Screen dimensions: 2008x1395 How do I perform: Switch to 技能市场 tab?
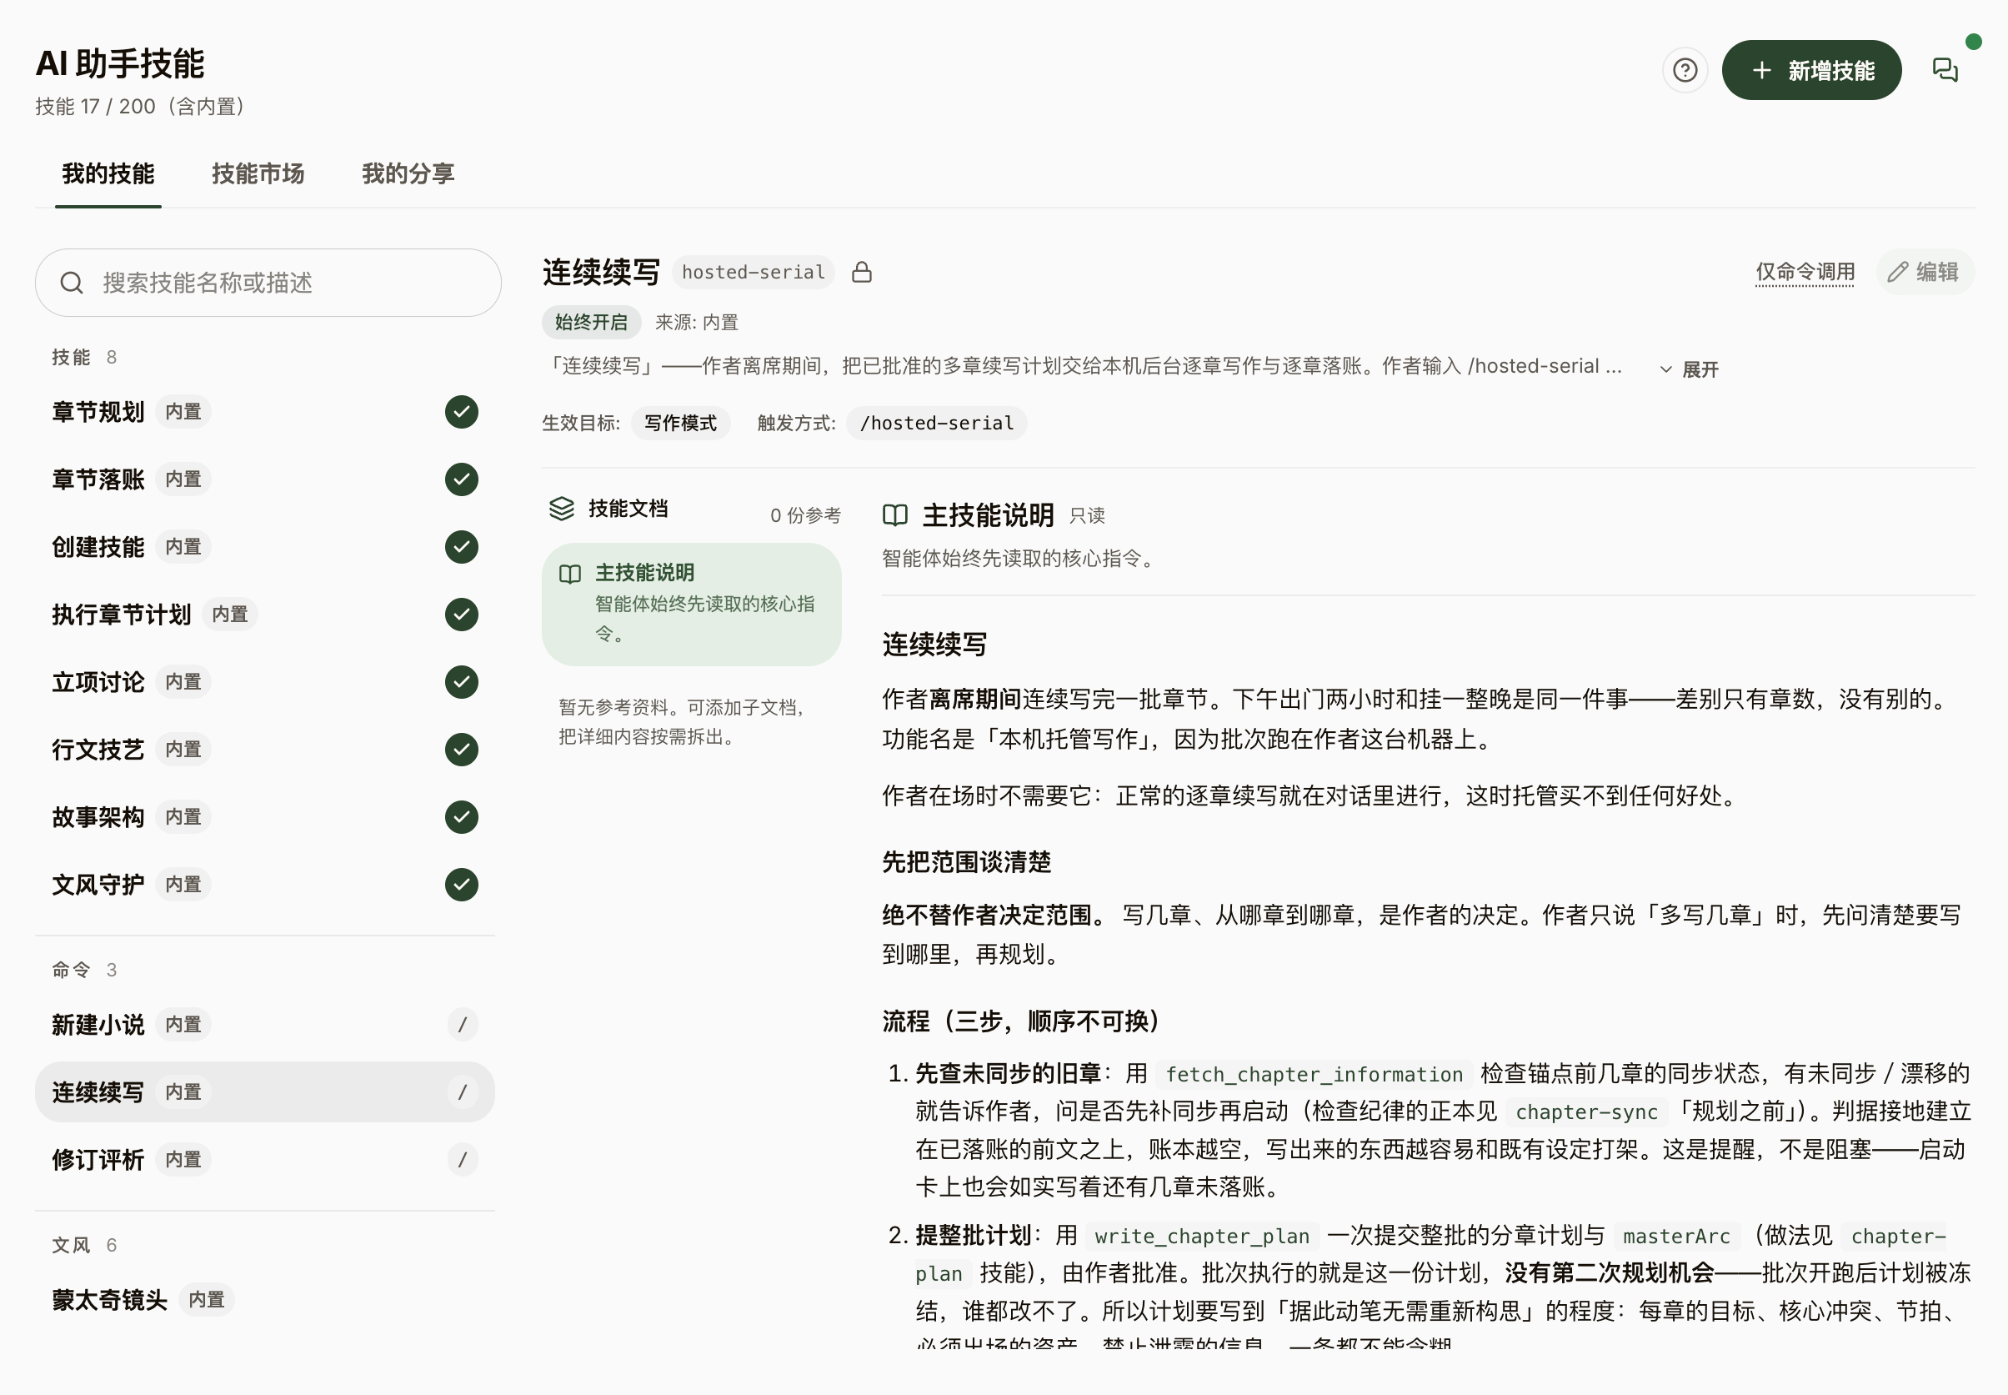point(258,174)
